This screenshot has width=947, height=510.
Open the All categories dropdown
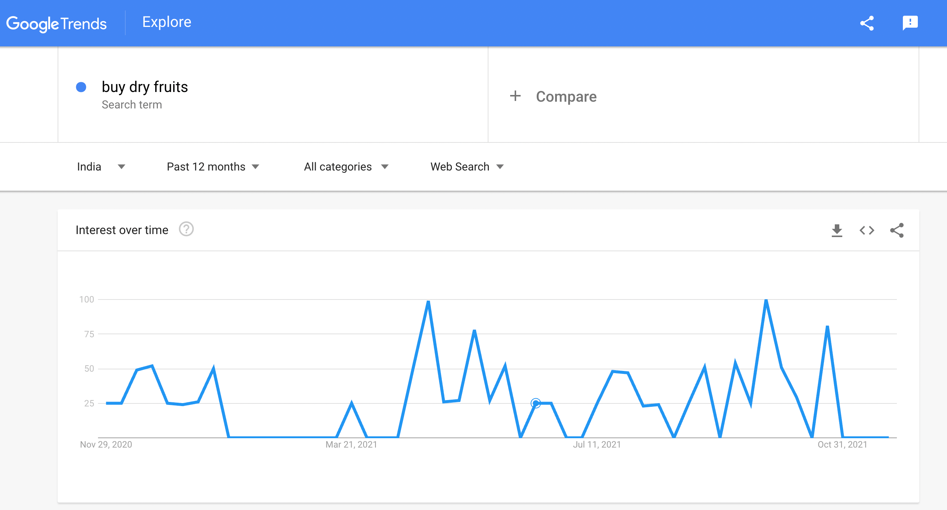pyautogui.click(x=346, y=167)
